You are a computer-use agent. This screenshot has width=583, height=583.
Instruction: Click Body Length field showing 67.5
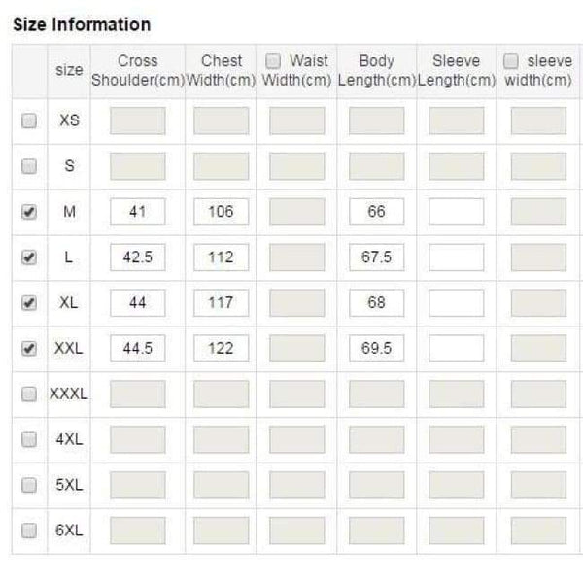coord(376,257)
